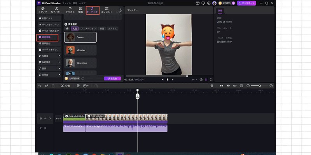Open the ヘルプ help menu
This screenshot has height=155, width=311.
coord(82,3)
